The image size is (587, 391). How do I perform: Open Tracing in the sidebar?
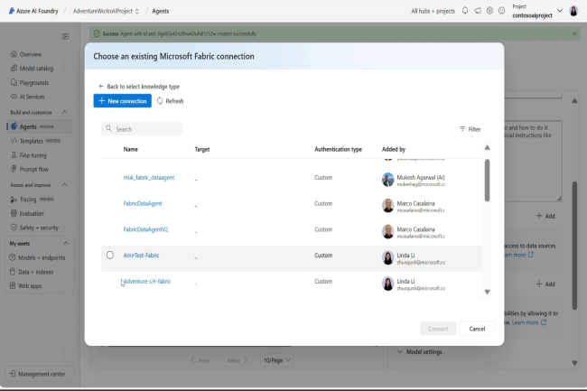[33, 199]
